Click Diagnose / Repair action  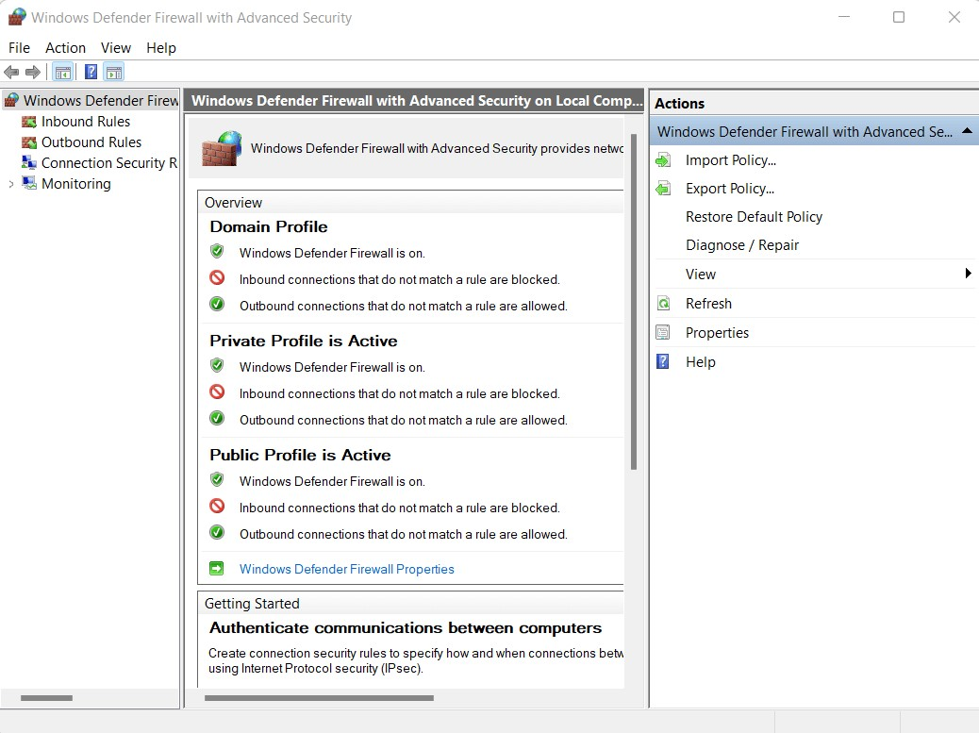(741, 244)
